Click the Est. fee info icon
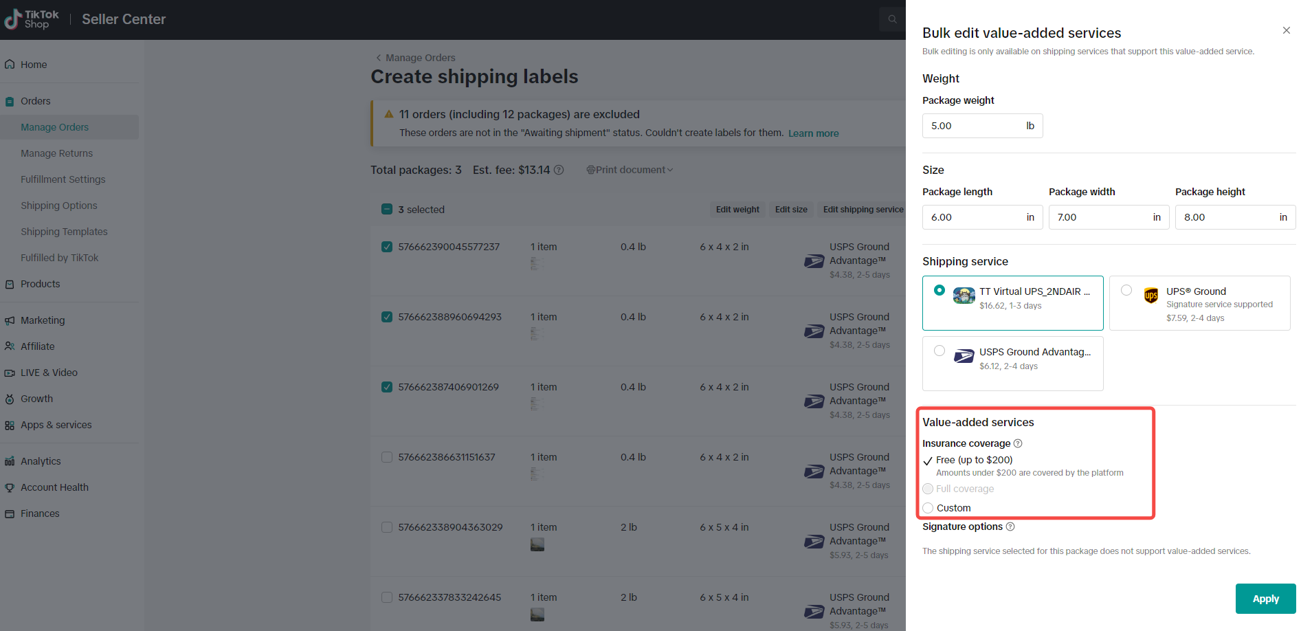This screenshot has width=1312, height=631. click(x=559, y=170)
